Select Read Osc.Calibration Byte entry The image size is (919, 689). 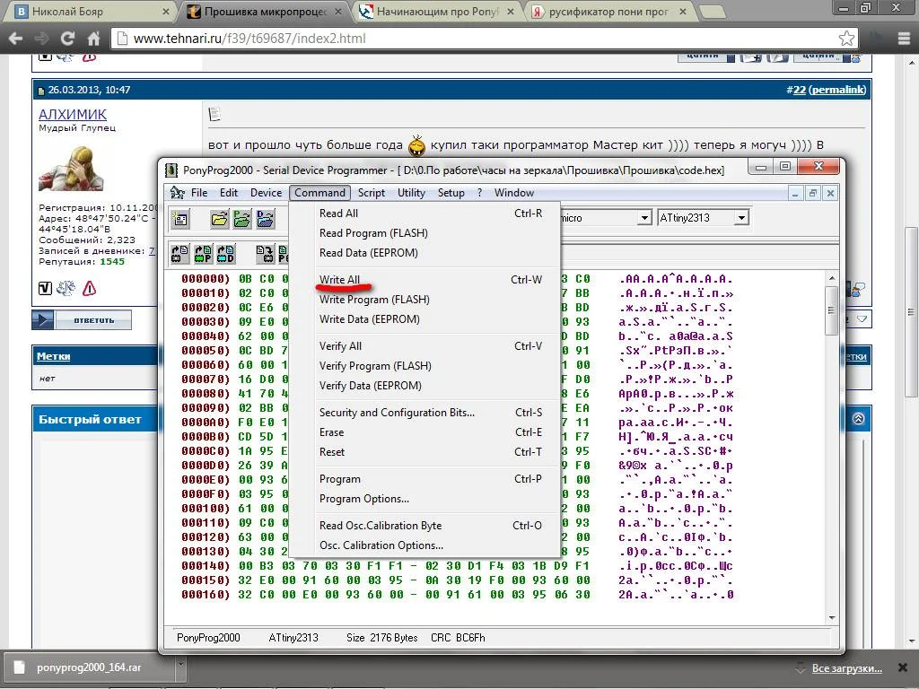pyautogui.click(x=424, y=526)
